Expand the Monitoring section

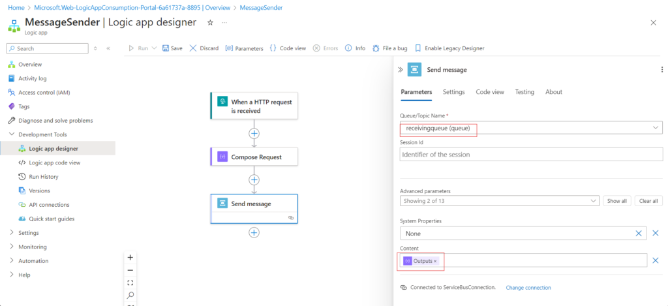point(12,247)
